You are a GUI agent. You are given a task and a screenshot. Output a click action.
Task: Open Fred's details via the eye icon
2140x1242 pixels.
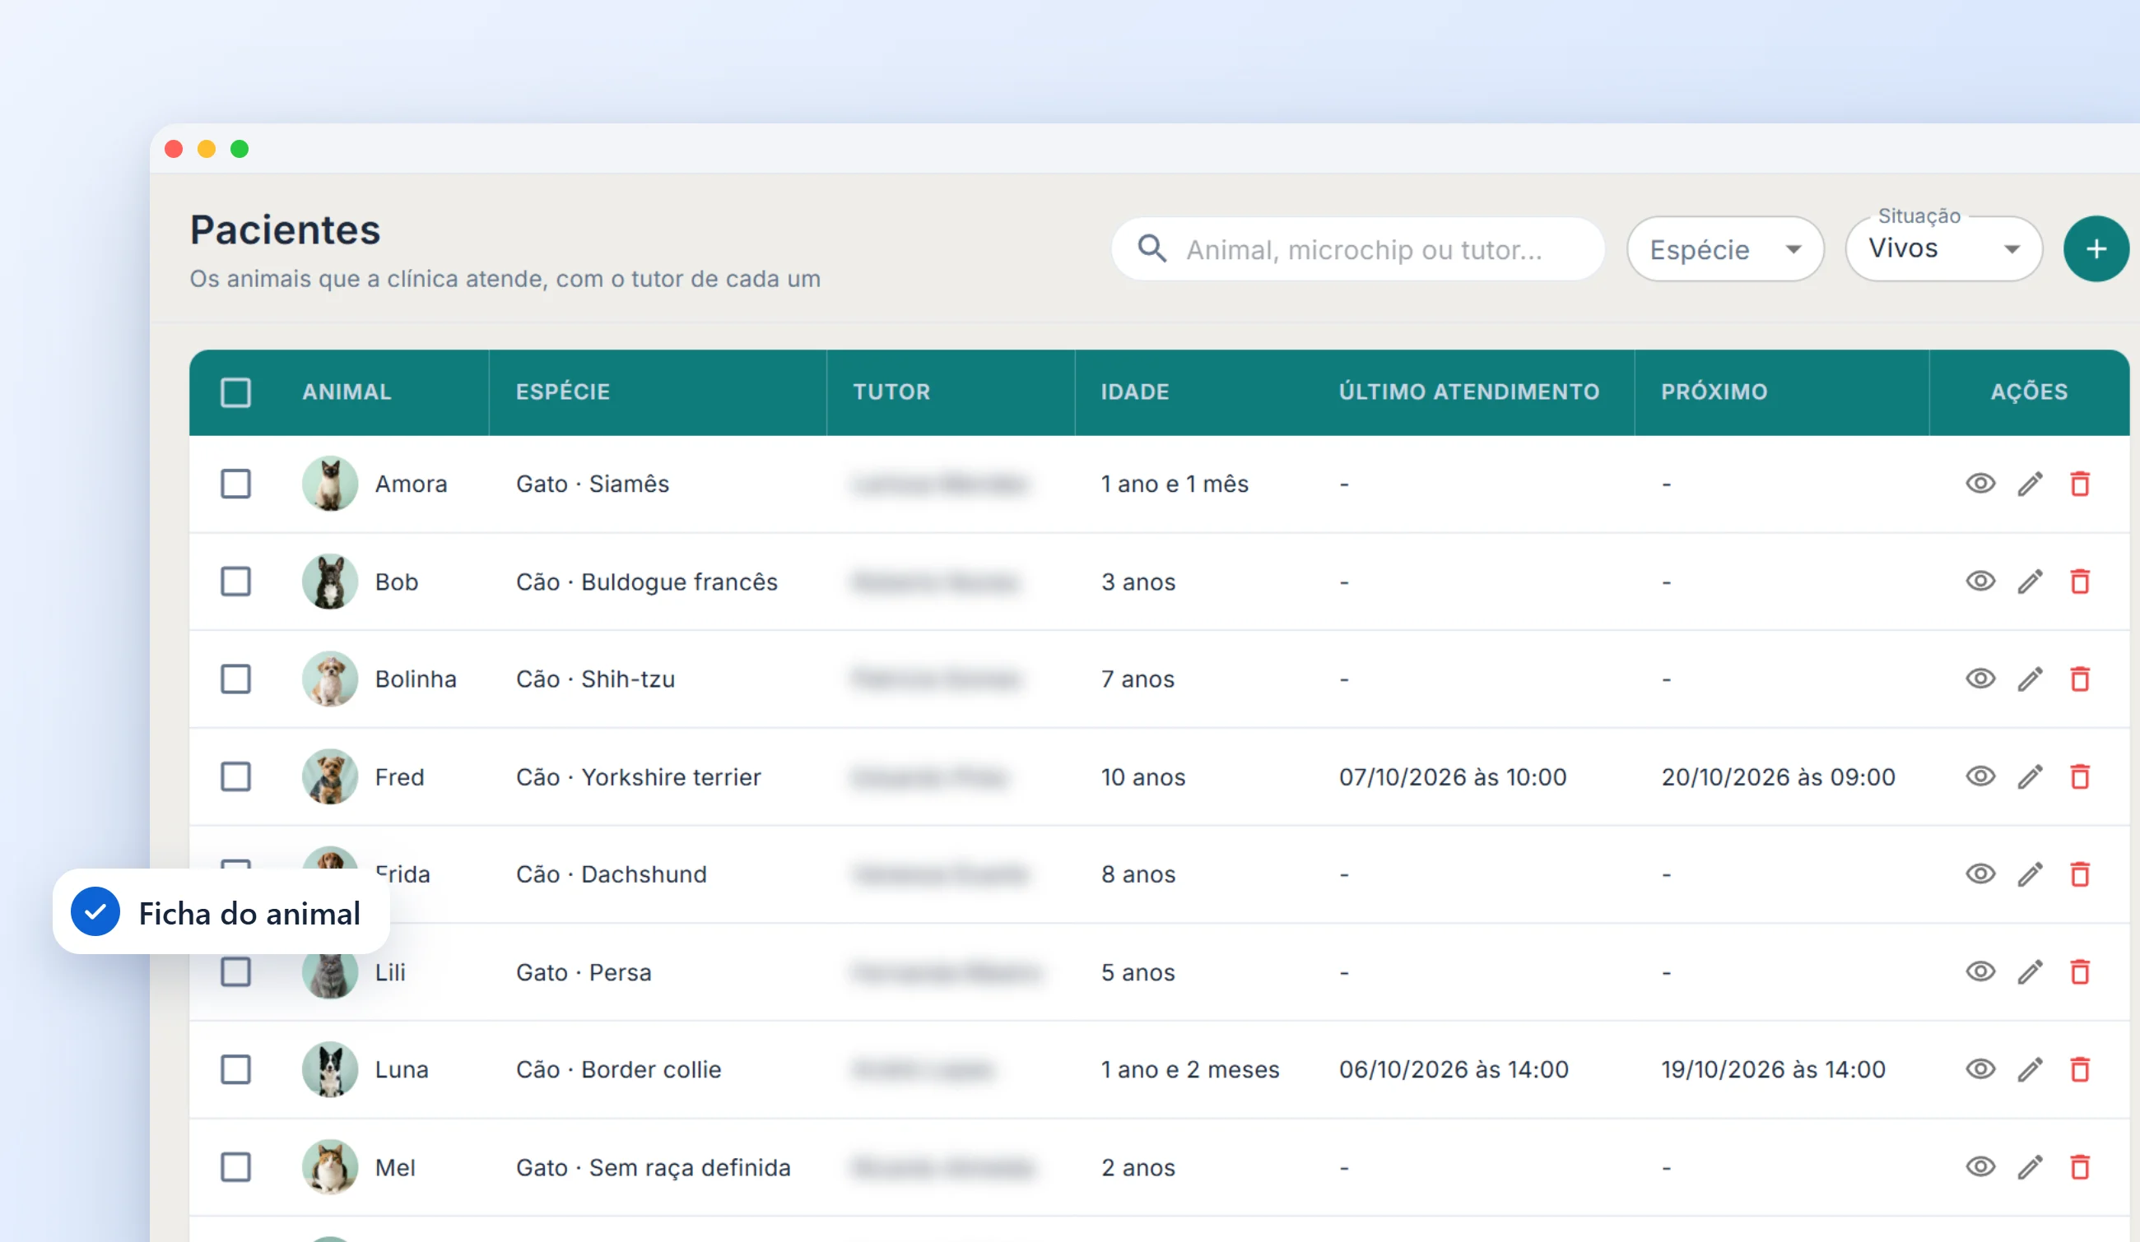coord(1979,776)
